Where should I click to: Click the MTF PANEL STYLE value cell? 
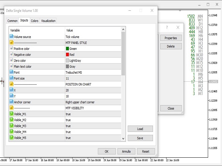(x=93, y=43)
